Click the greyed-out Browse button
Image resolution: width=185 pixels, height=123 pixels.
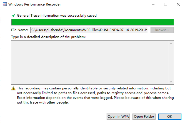(x=162, y=30)
